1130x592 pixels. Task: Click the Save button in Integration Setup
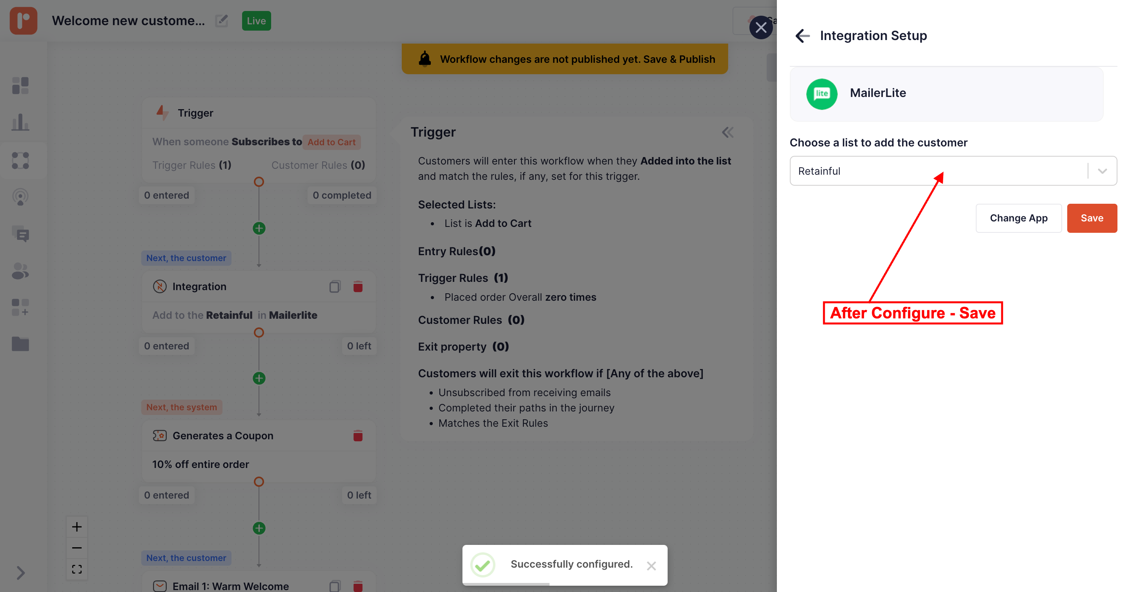1092,218
